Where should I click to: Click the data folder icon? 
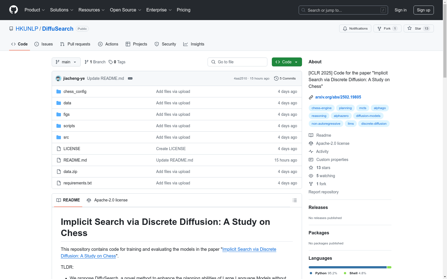click(59, 103)
